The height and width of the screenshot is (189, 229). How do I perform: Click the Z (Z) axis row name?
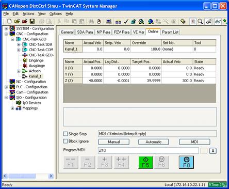click(x=73, y=81)
